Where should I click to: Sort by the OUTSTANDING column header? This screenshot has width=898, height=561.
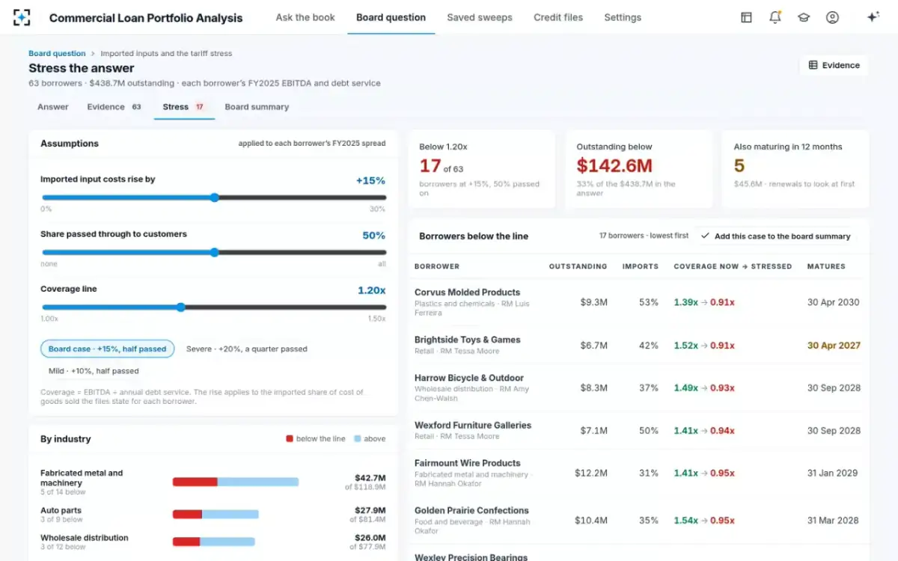click(x=578, y=266)
